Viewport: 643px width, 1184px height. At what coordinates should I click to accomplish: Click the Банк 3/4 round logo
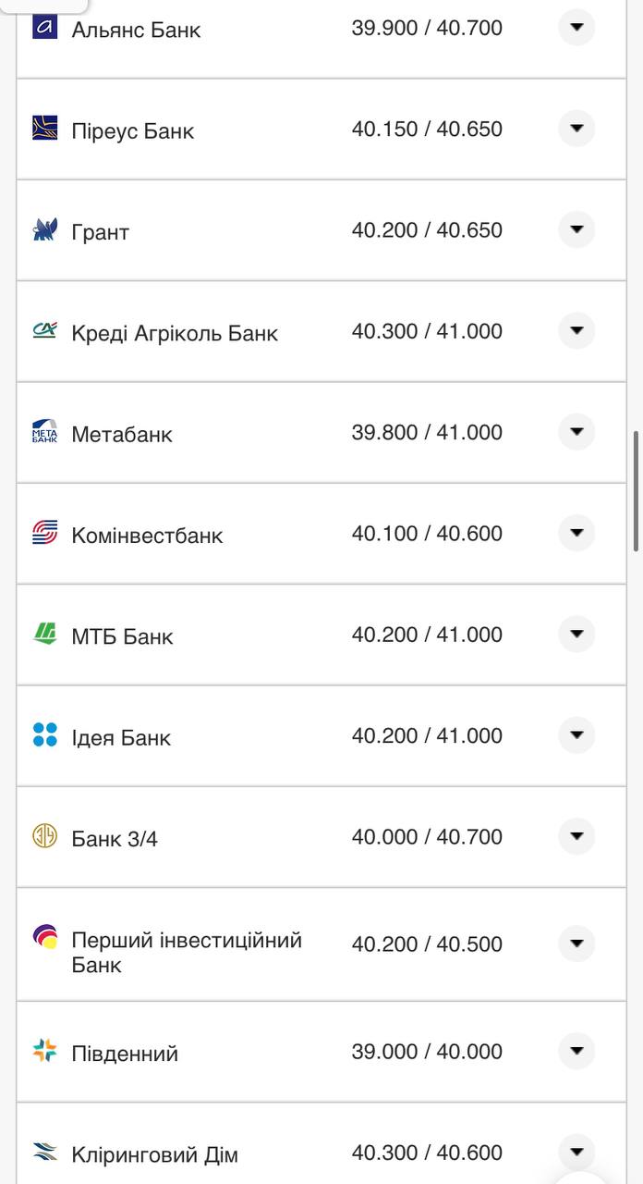[x=44, y=836]
